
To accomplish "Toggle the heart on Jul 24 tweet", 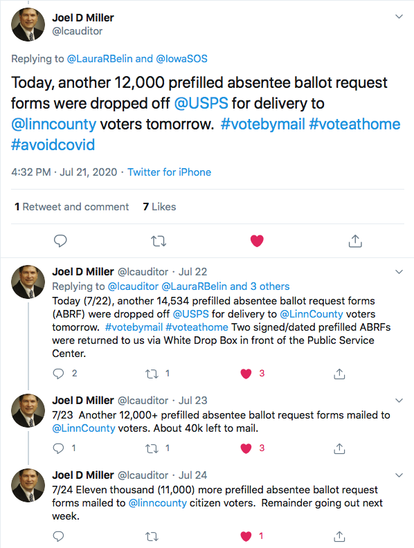I will click(246, 536).
